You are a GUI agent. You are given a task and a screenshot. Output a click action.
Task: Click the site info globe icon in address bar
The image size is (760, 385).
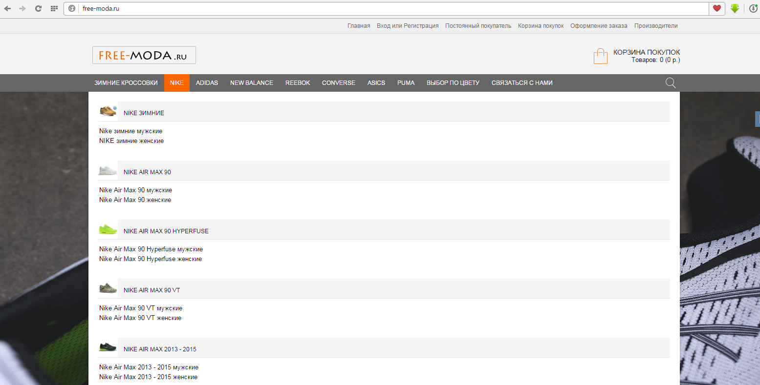(x=72, y=8)
